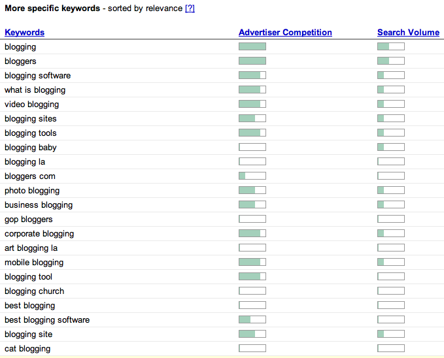
Task: Click the search volume bar for 'blogging'
Action: click(391, 46)
